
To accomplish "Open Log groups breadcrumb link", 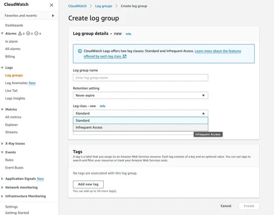I will (x=103, y=6).
